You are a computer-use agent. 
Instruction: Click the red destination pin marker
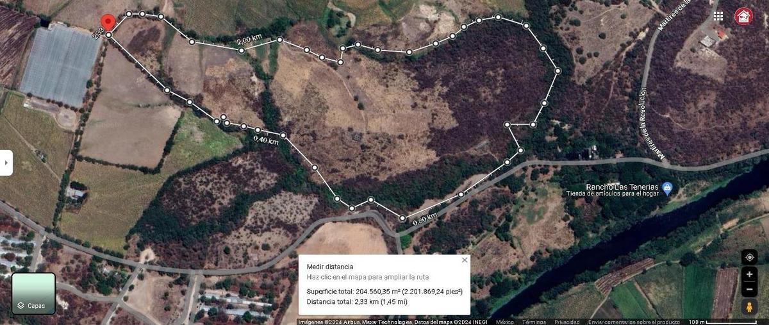(109, 23)
